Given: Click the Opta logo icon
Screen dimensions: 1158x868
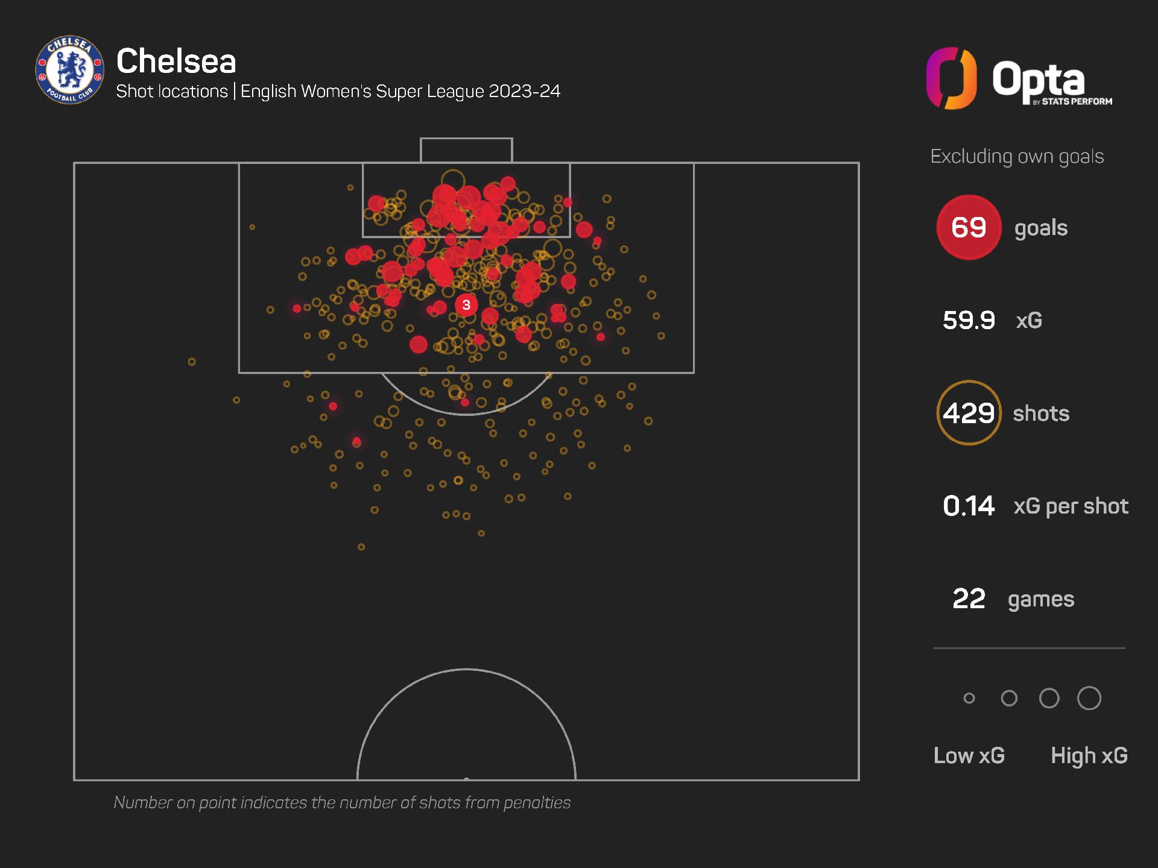Looking at the screenshot, I should click(951, 78).
